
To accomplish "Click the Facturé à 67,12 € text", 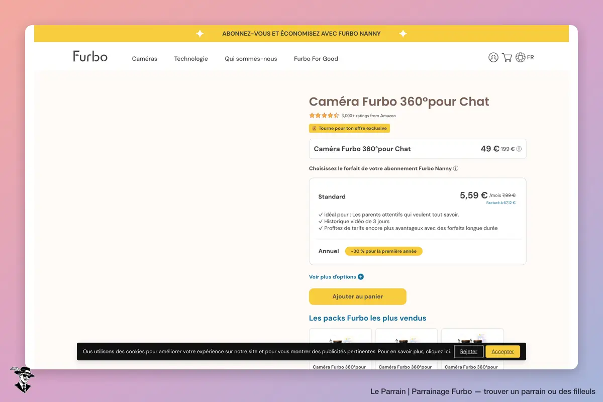I will 501,203.
